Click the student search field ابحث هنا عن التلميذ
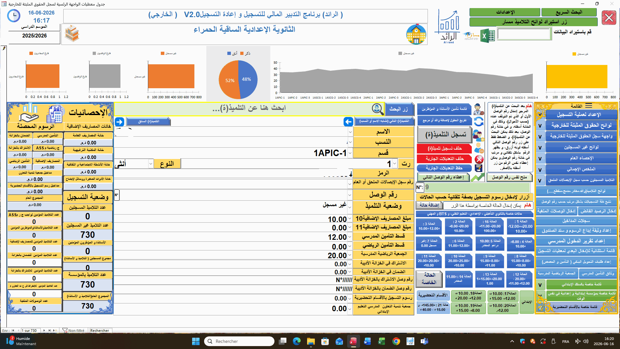Image resolution: width=620 pixels, height=349 pixels. point(249,109)
